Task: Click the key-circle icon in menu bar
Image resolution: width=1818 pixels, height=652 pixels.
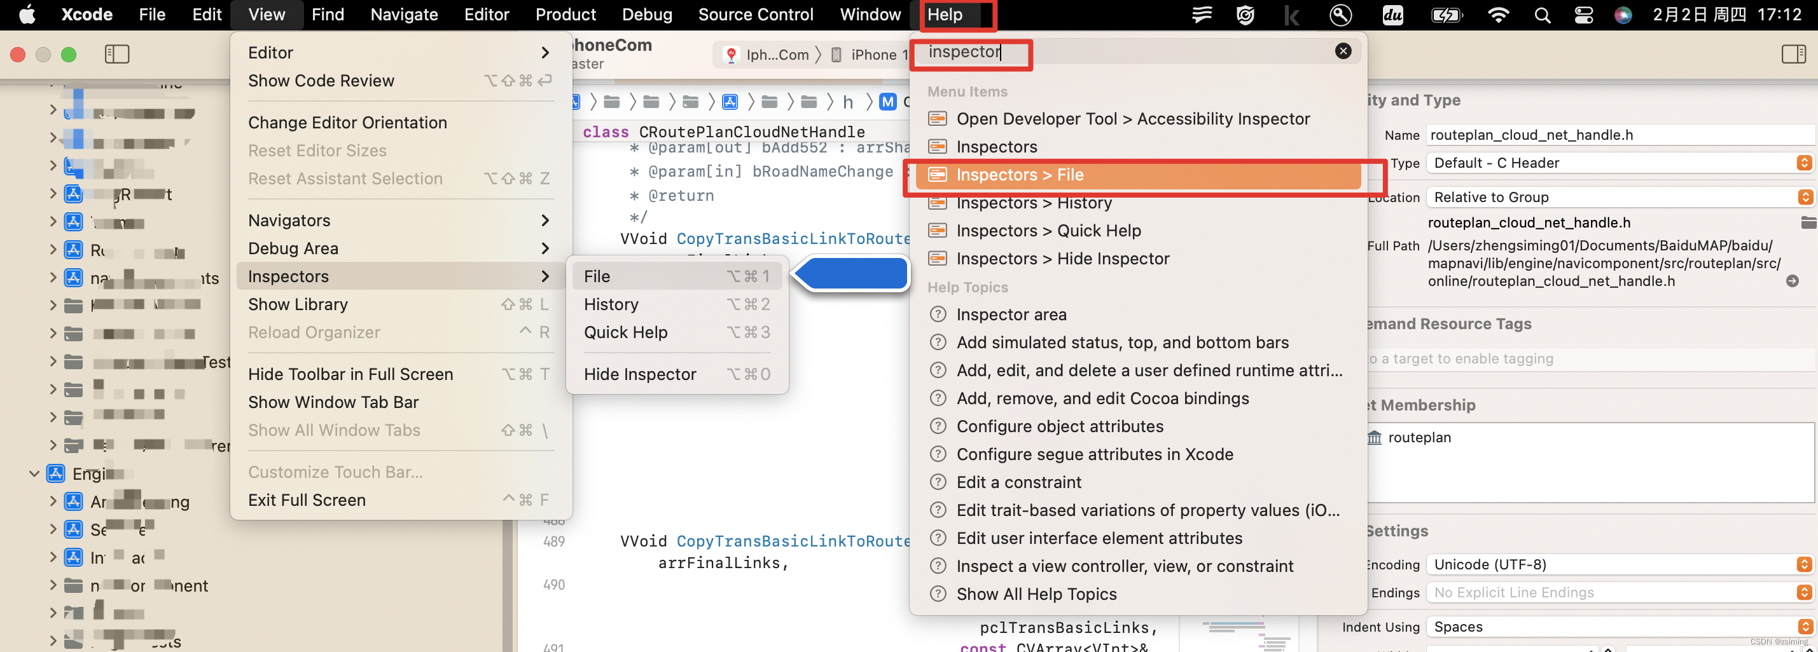Action: tap(1340, 15)
